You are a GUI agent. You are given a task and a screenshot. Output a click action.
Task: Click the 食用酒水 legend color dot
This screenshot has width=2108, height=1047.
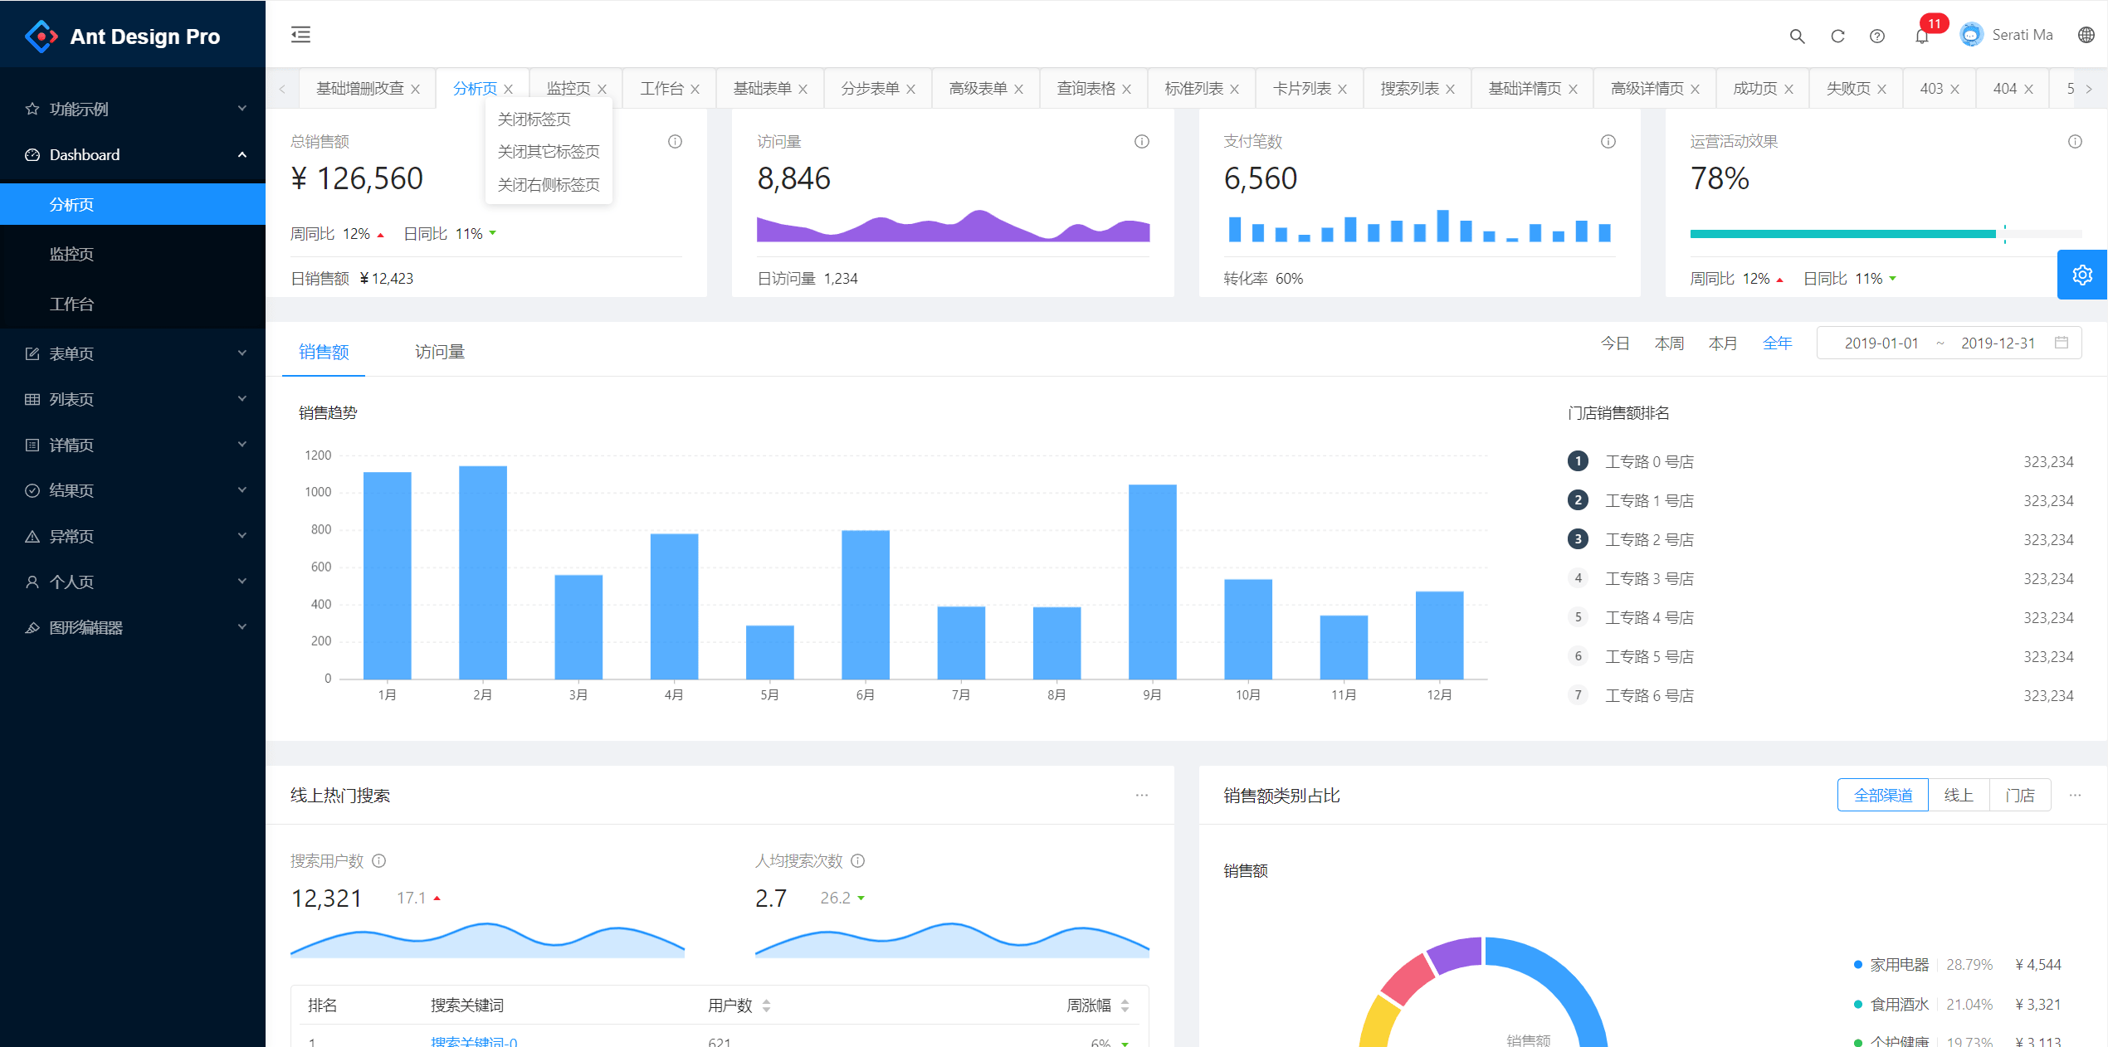click(1858, 1004)
